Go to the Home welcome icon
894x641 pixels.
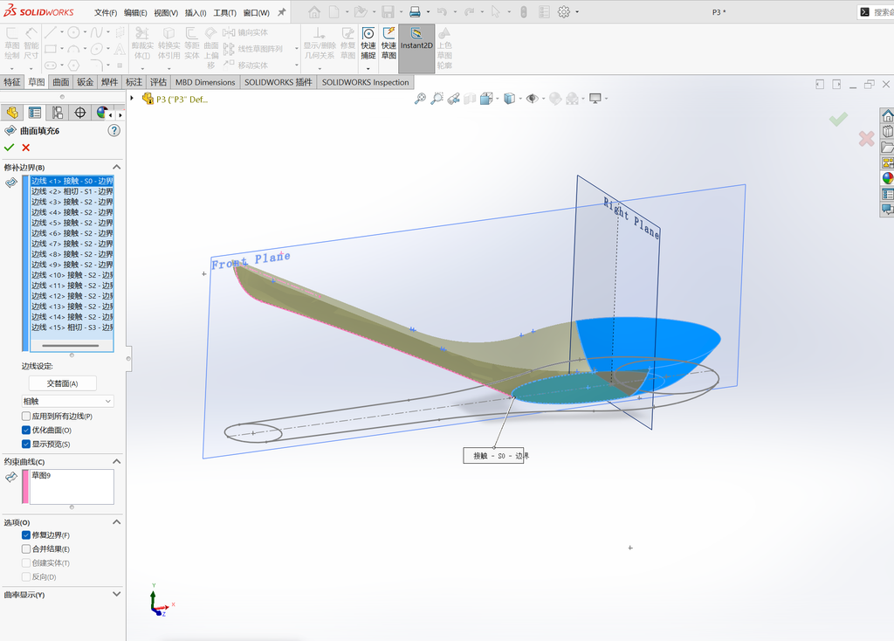coord(314,11)
